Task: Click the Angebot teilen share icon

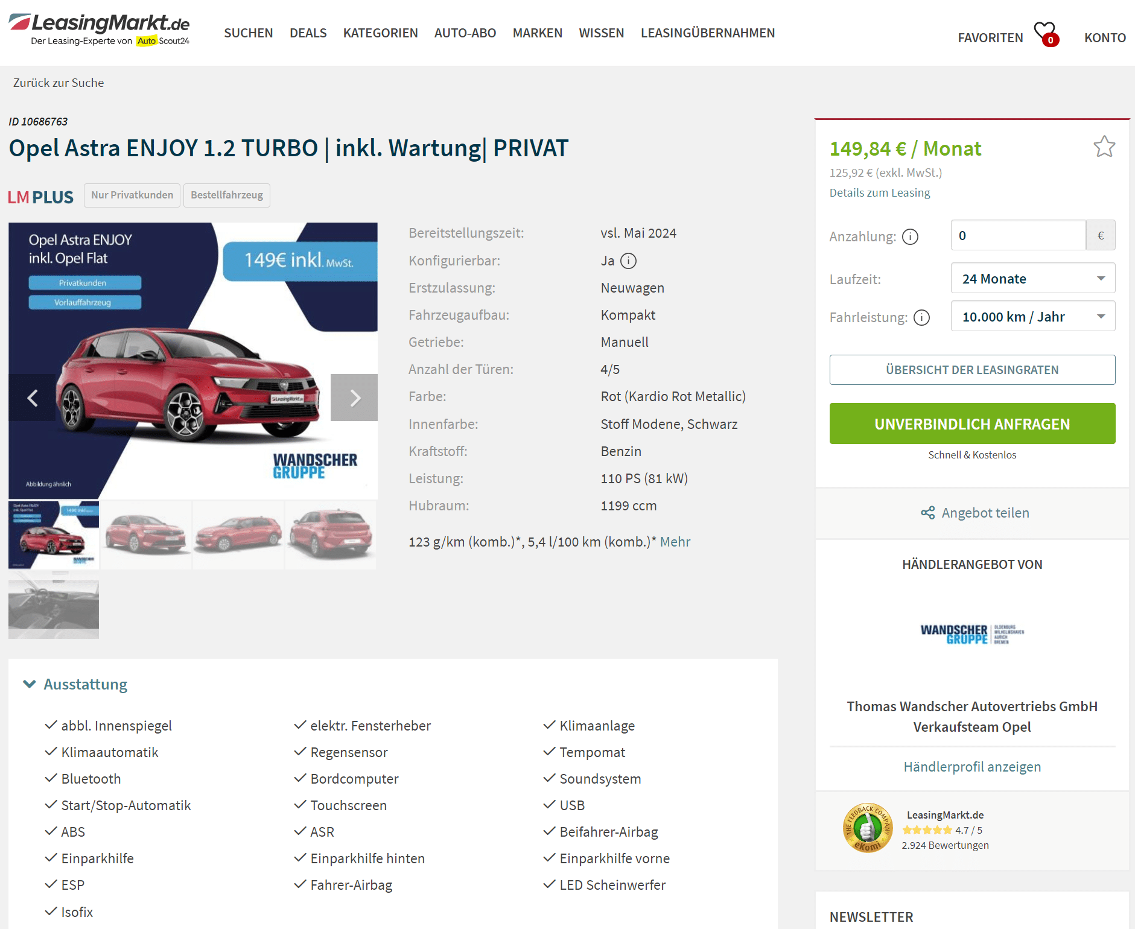Action: (x=927, y=513)
